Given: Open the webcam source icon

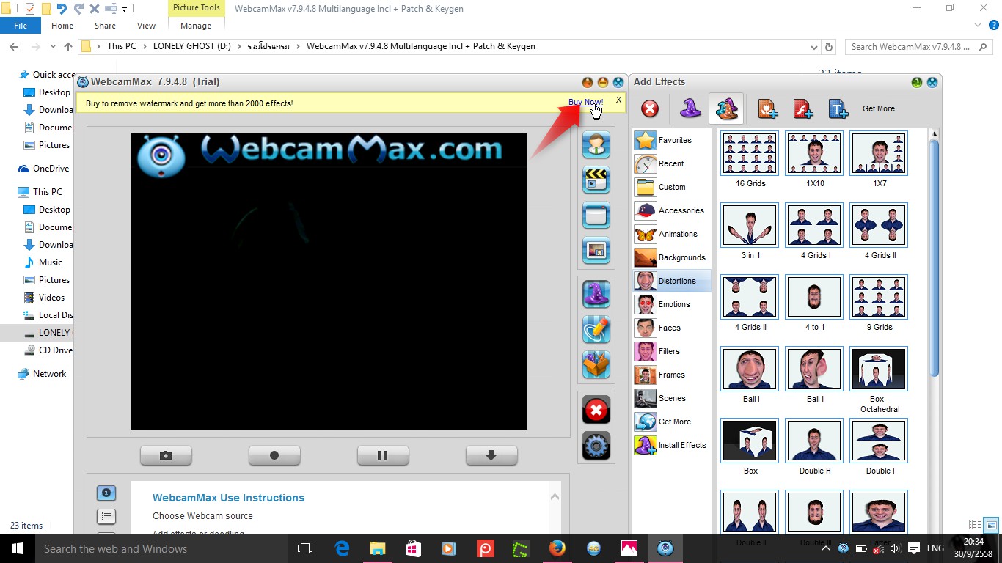Looking at the screenshot, I should tap(596, 144).
